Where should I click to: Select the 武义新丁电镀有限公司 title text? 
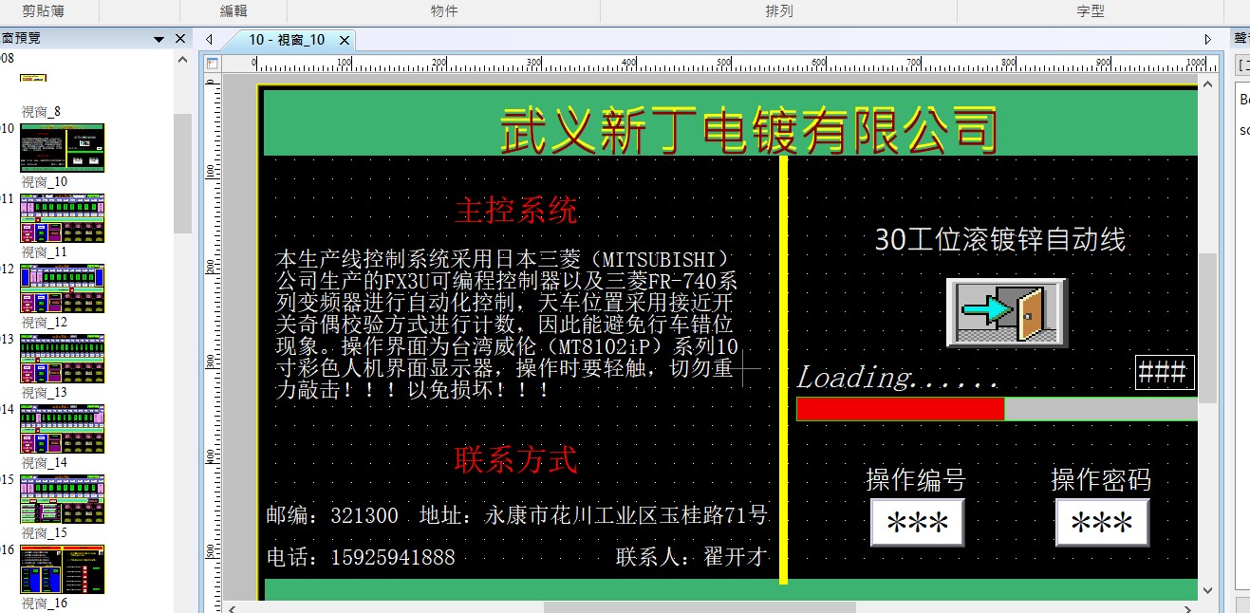click(748, 129)
